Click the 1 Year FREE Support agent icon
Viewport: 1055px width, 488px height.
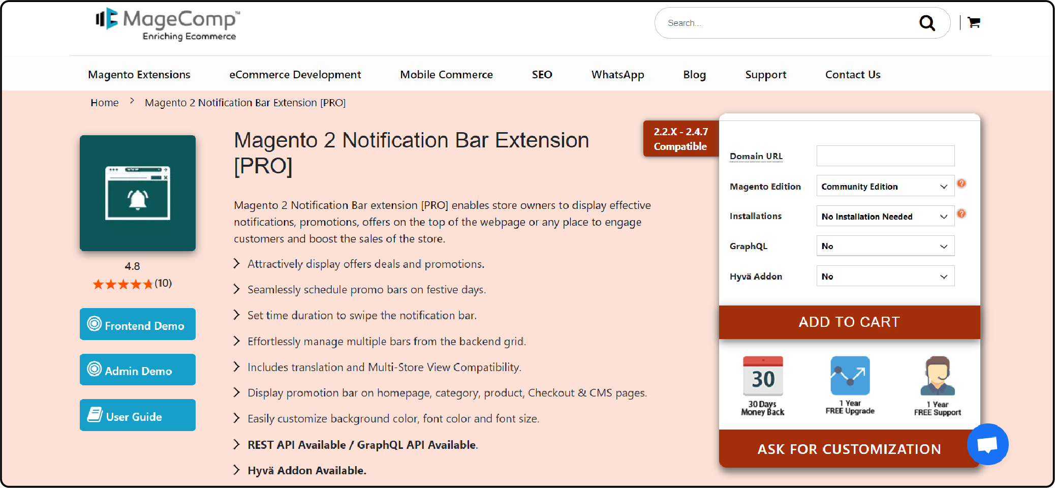[938, 376]
